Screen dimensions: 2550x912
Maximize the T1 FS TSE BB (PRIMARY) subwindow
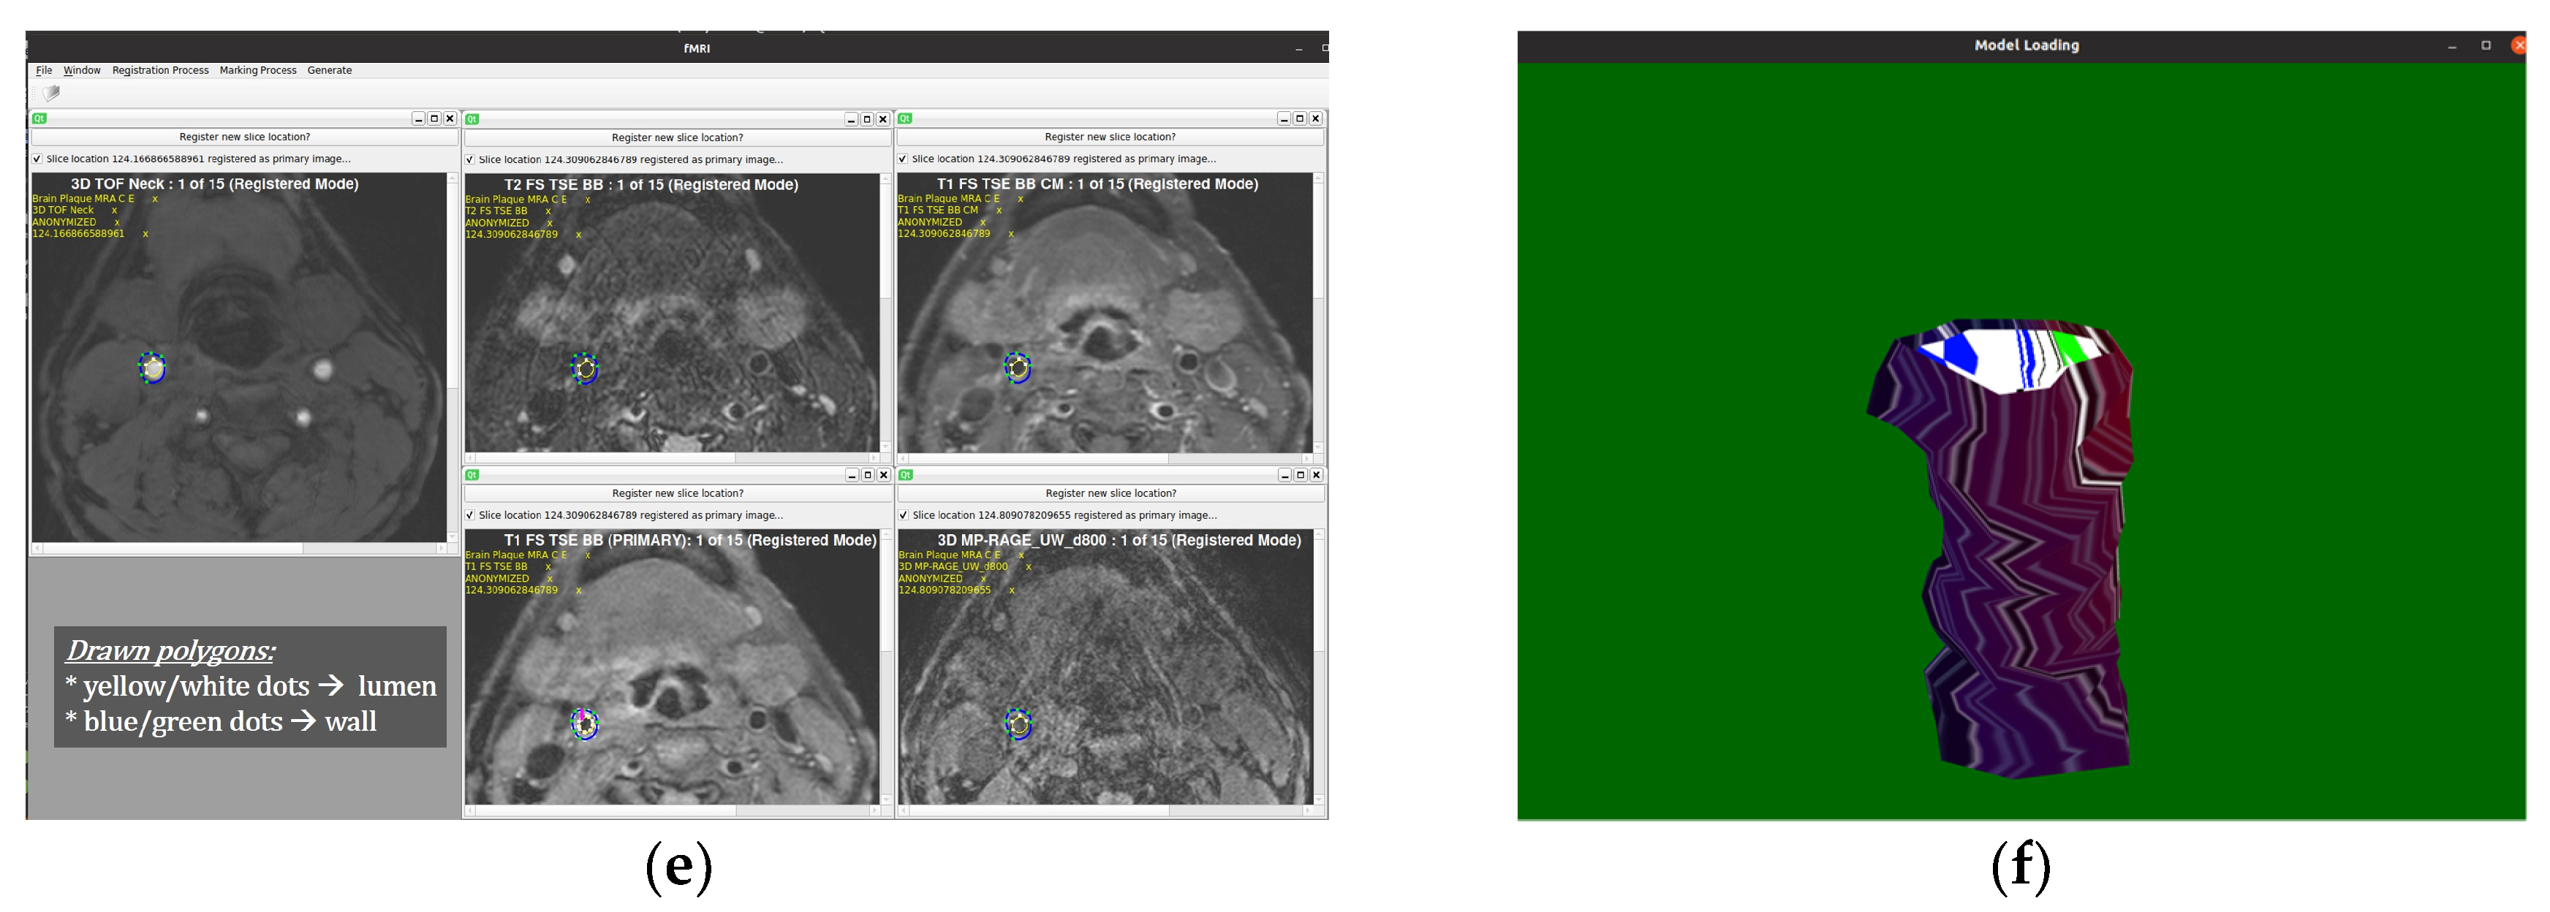tap(868, 475)
